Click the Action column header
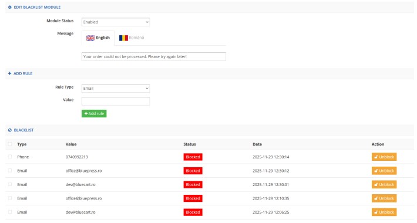 coord(378,144)
